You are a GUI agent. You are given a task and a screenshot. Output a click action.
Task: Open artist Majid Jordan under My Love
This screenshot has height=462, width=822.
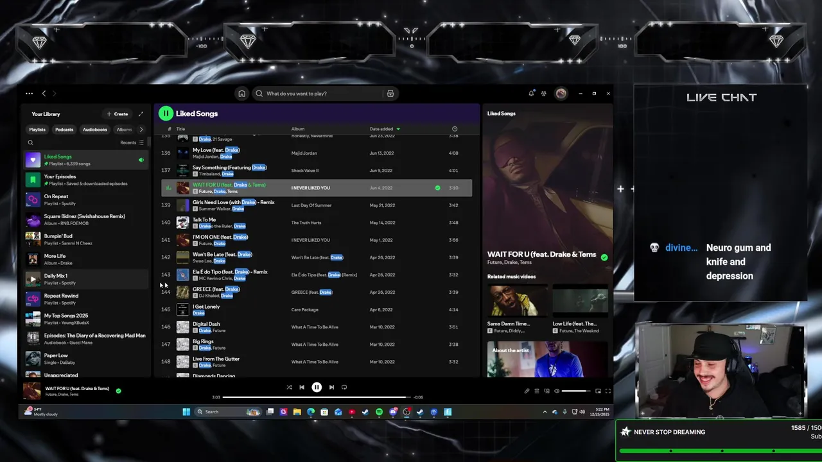click(205, 157)
